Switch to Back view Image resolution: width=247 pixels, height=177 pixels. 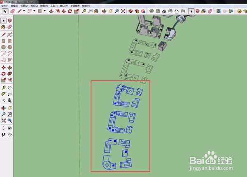(x=177, y=11)
